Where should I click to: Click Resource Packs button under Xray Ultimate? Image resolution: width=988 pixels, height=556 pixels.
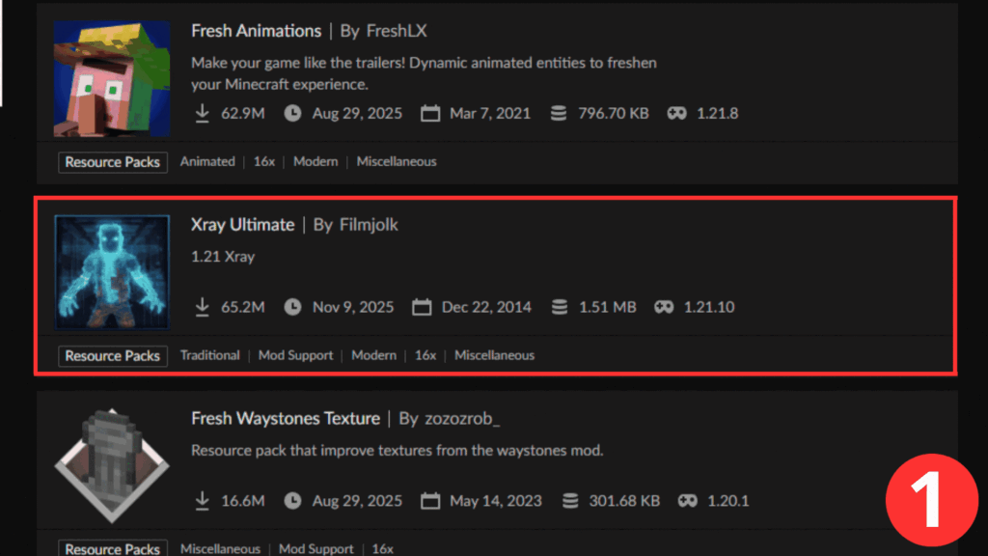[x=112, y=355]
